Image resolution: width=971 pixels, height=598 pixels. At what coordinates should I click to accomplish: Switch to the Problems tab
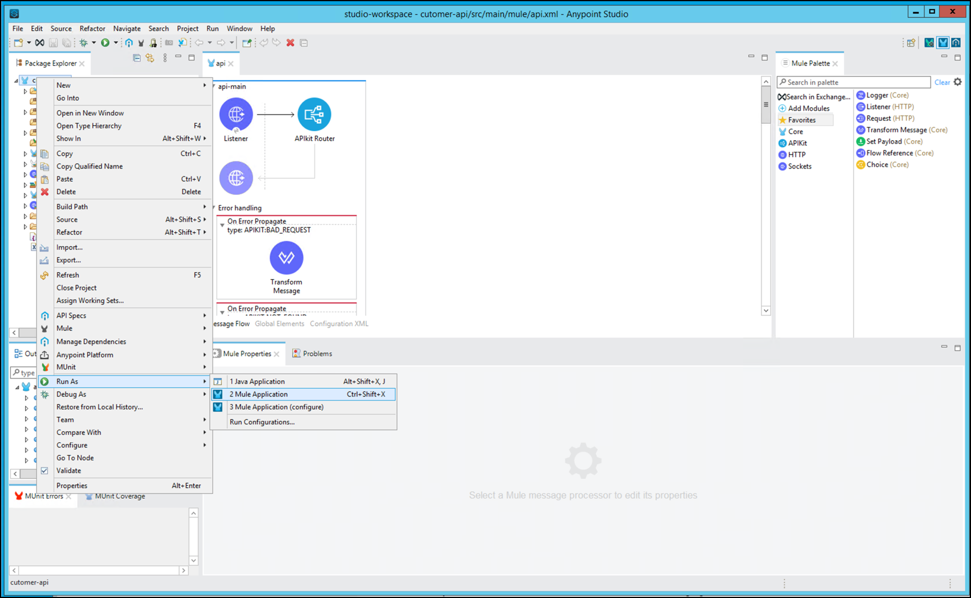[x=312, y=354]
